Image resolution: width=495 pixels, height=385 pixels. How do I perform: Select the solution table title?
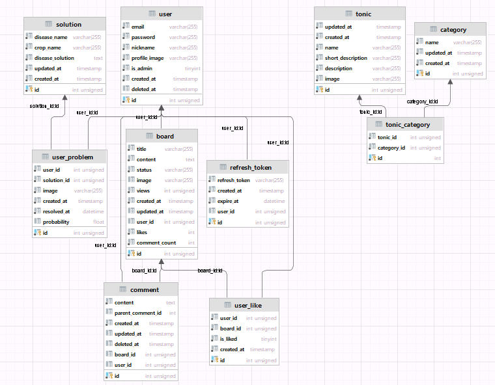(69, 24)
